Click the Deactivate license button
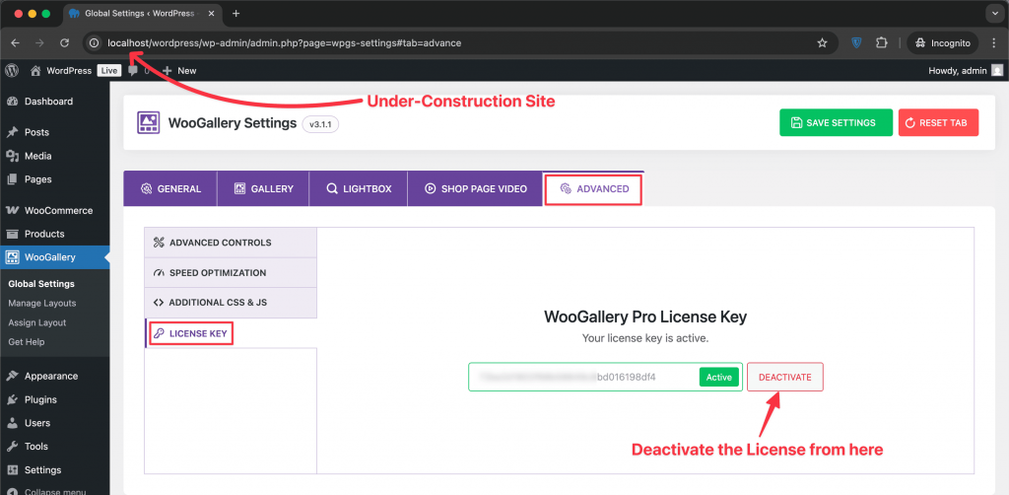This screenshot has height=495, width=1009. [x=785, y=378]
